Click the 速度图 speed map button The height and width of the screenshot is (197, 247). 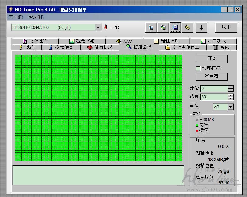(x=211, y=76)
